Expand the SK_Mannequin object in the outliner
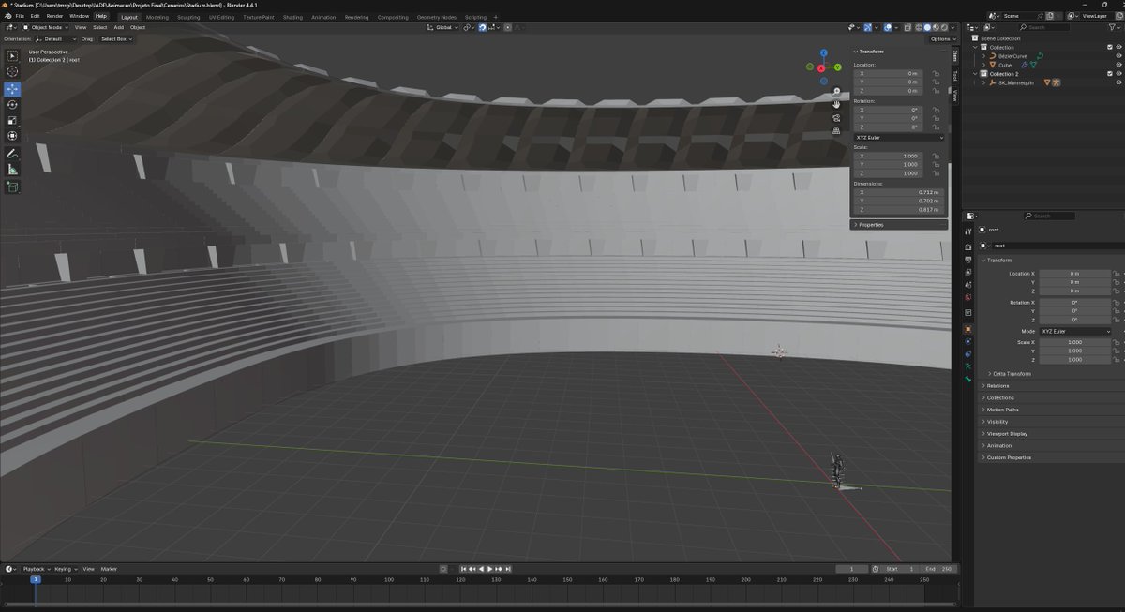Screen dimensions: 1125x612 [983, 82]
